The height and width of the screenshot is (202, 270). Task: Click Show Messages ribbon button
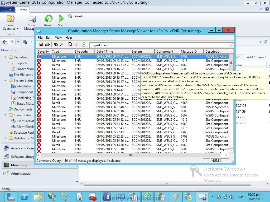31,23
